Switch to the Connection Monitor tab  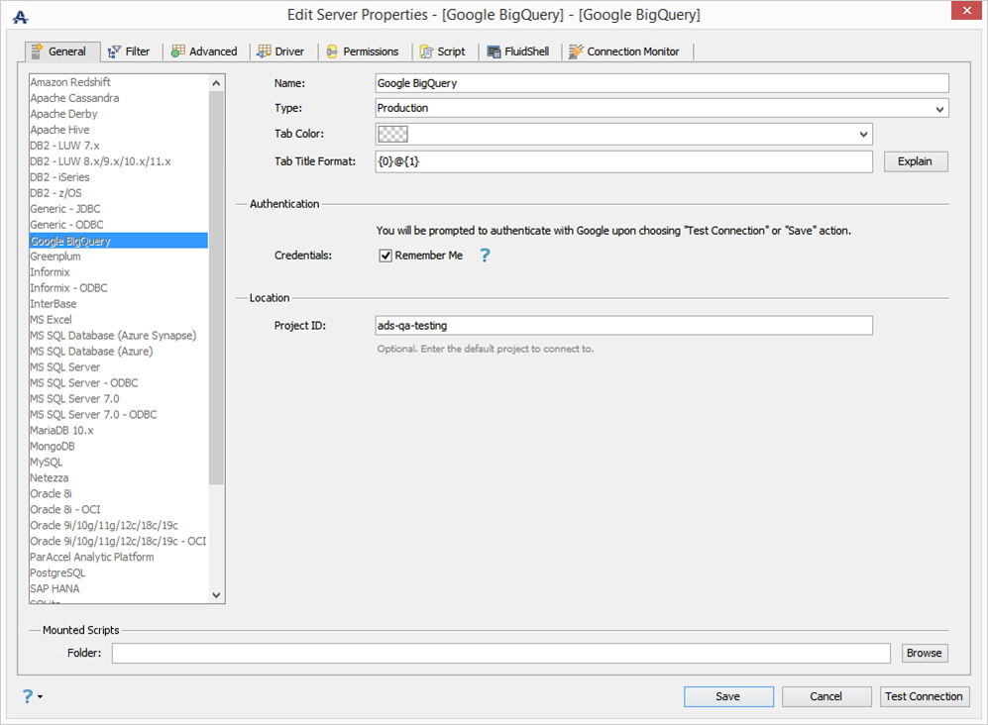[x=625, y=52]
